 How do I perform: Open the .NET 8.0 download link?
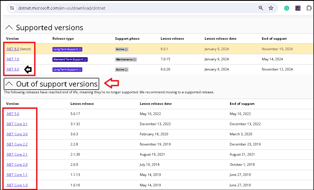[13, 49]
